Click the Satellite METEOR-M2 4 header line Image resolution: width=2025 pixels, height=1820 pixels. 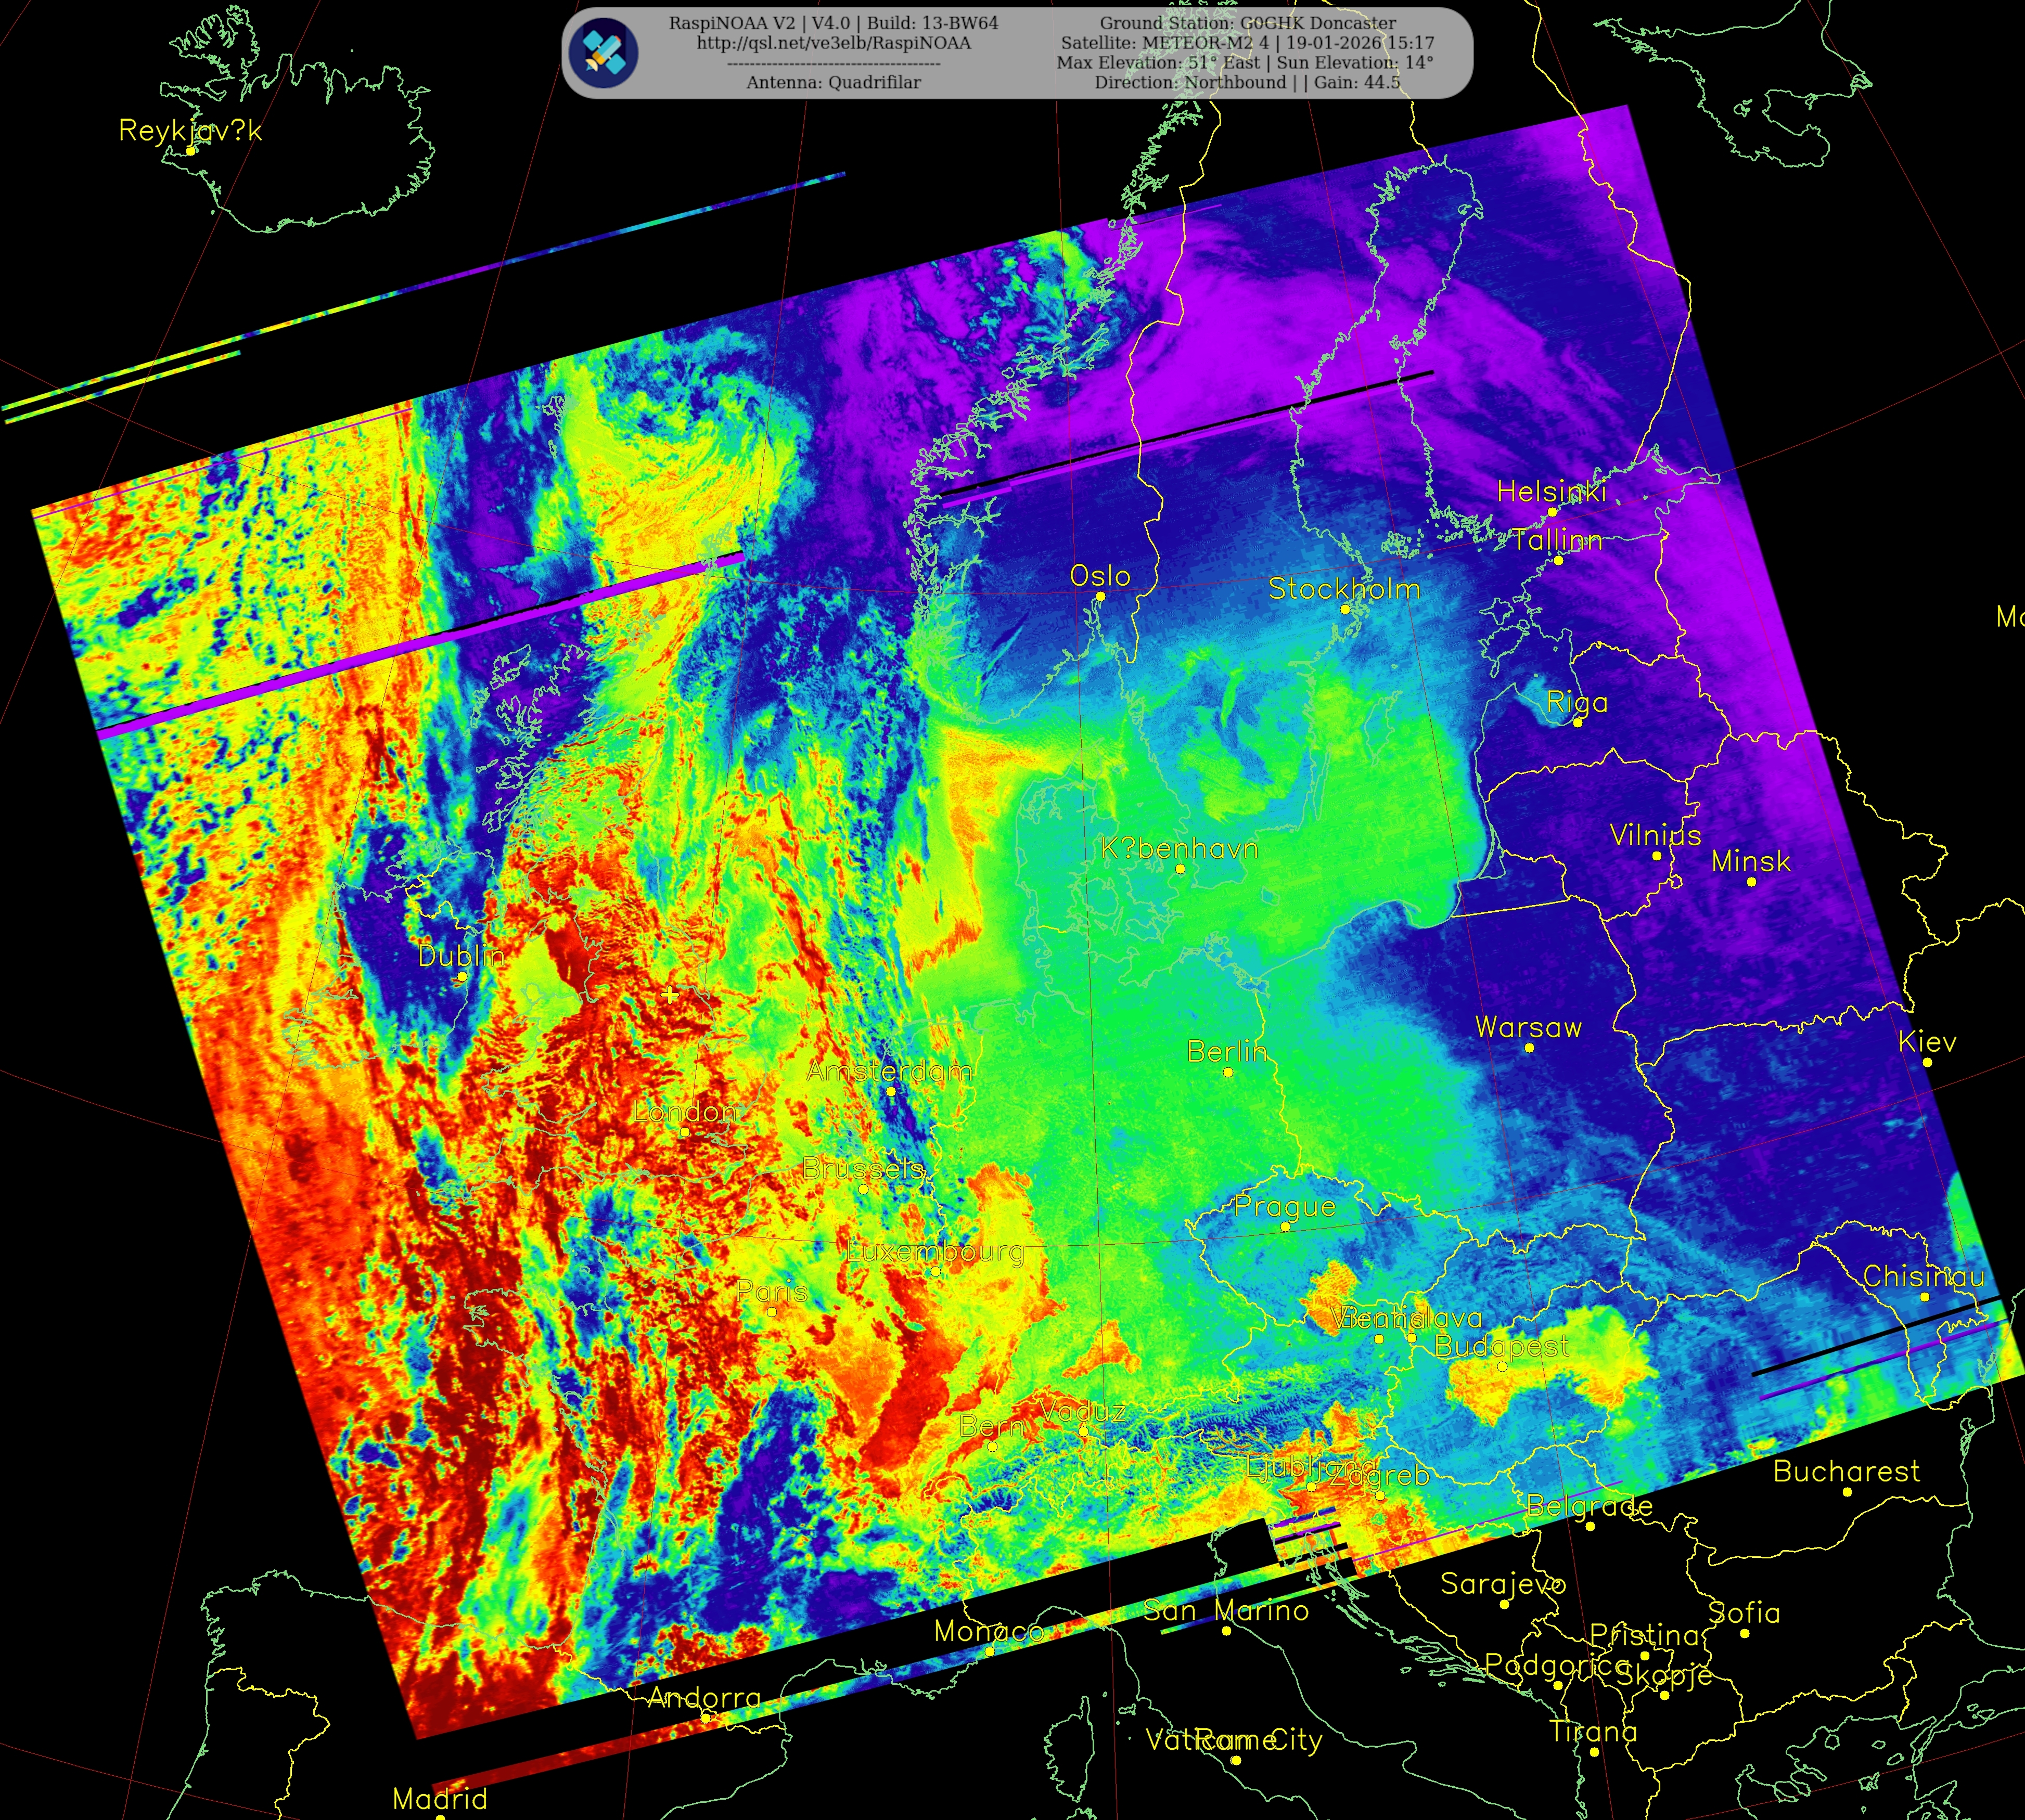[1248, 43]
